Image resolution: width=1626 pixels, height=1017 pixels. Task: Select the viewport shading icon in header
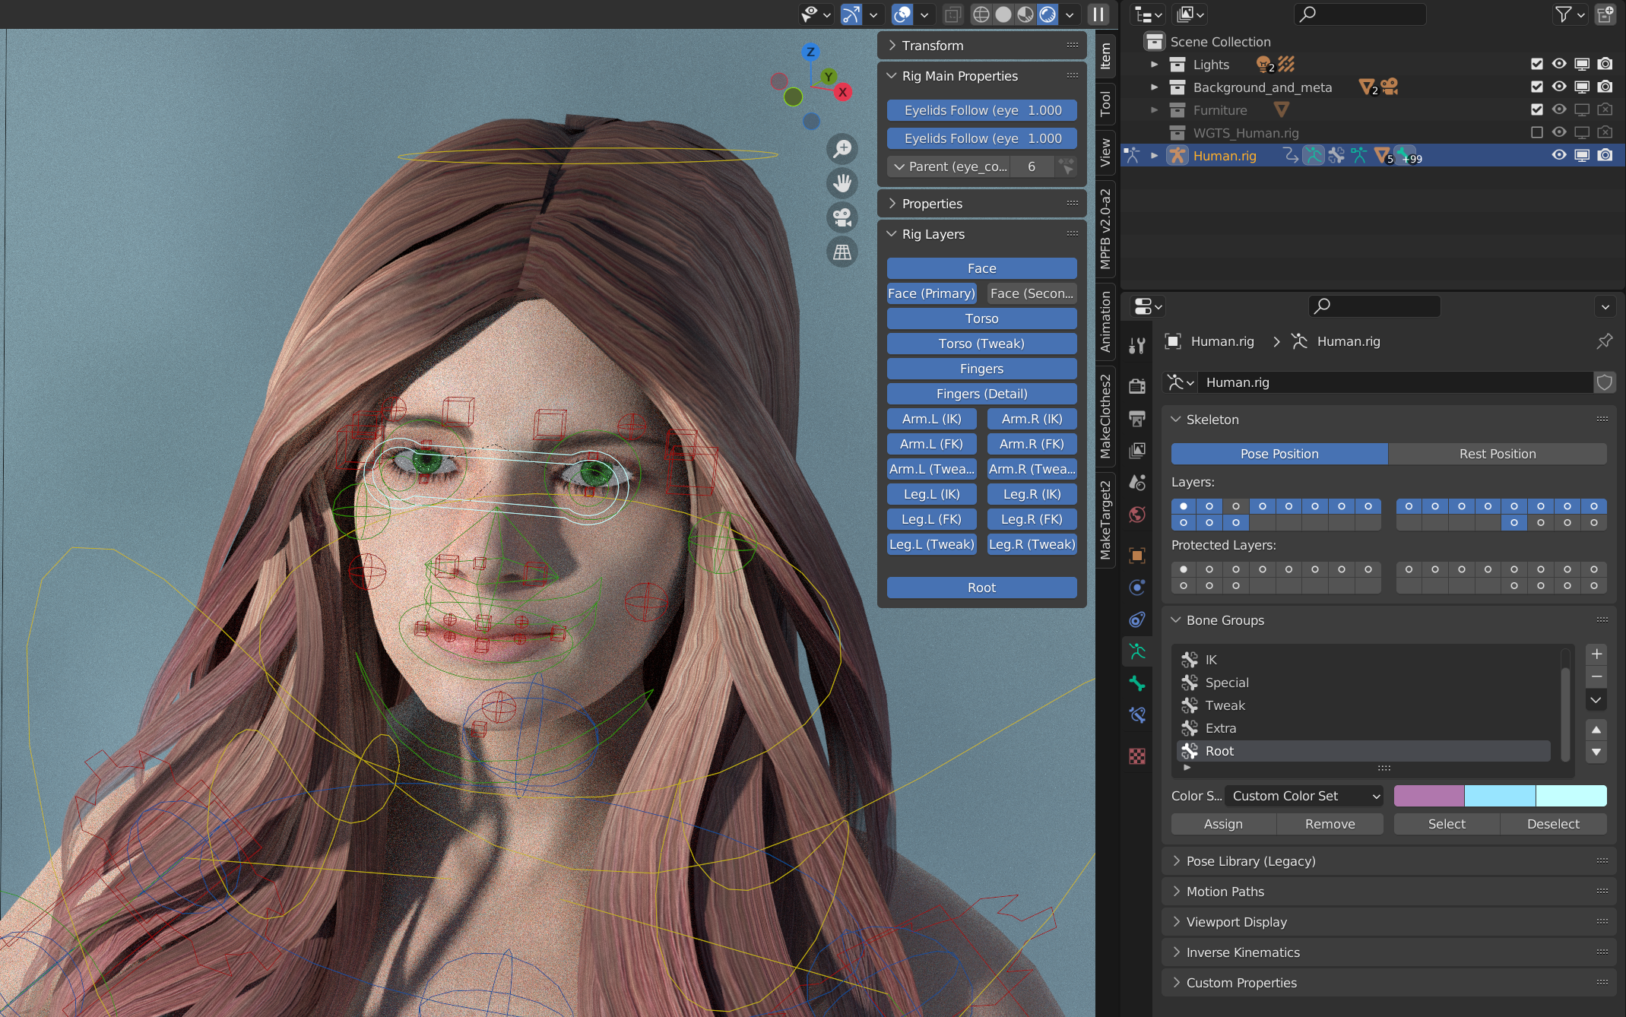tap(1045, 14)
